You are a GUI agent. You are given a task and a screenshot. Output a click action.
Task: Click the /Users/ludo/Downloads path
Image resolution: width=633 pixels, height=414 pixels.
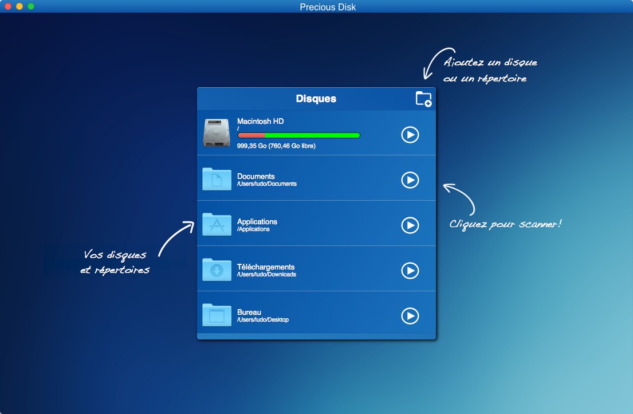pyautogui.click(x=266, y=274)
